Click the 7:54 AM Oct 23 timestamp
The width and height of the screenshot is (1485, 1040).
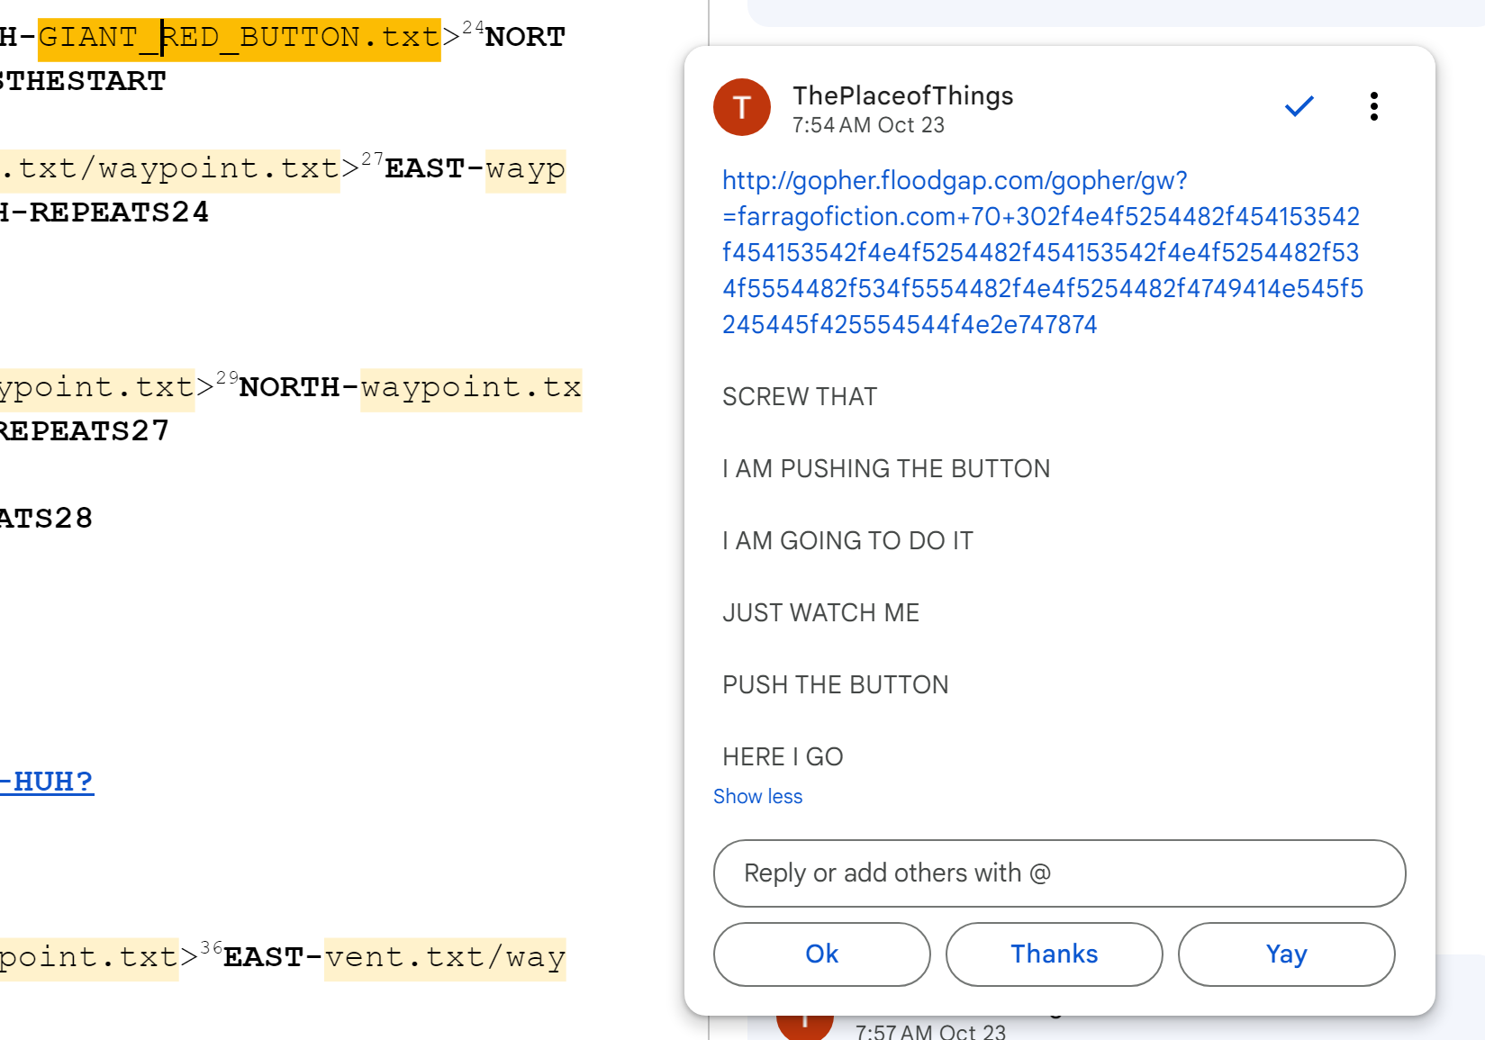click(x=868, y=125)
